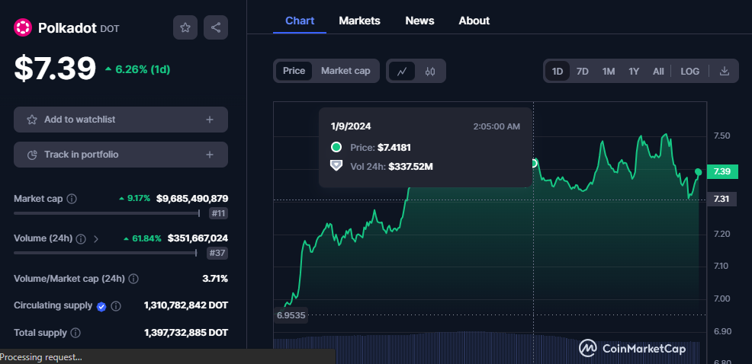Click the Market cap rank progress bar
Viewport: 752px width, 364px height.
[107, 213]
